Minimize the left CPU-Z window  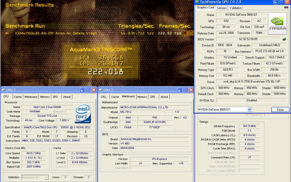point(82,90)
